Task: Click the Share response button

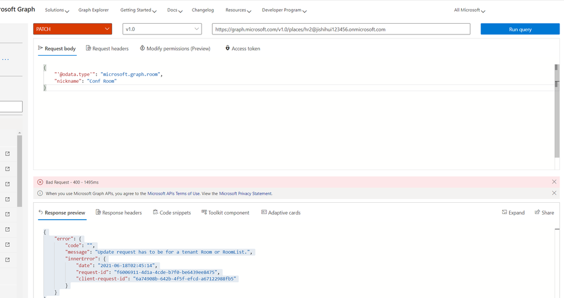Action: [x=544, y=212]
